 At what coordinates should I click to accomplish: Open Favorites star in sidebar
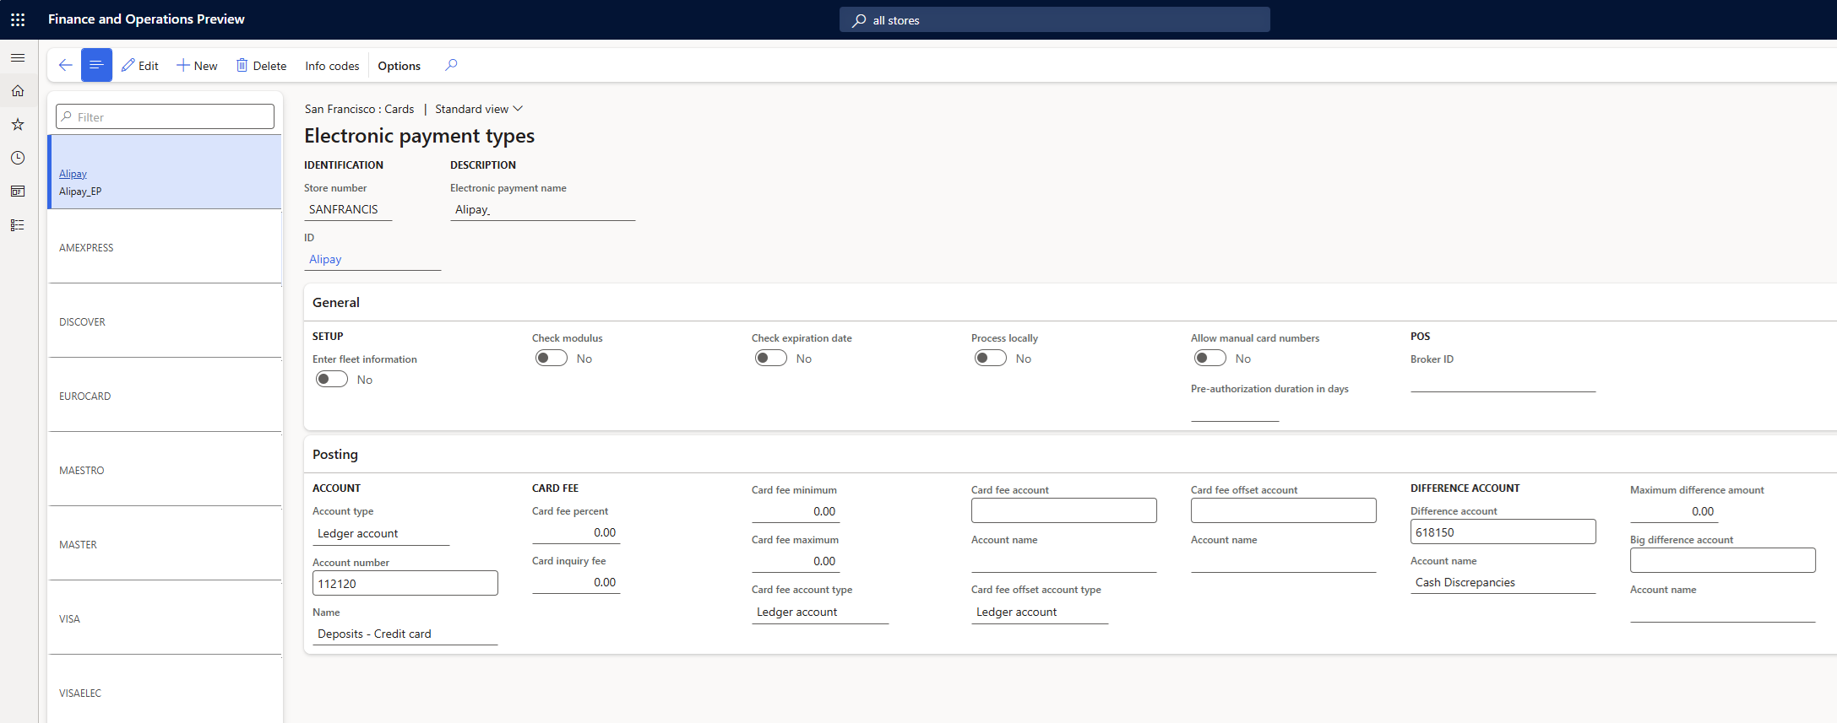pyautogui.click(x=18, y=125)
